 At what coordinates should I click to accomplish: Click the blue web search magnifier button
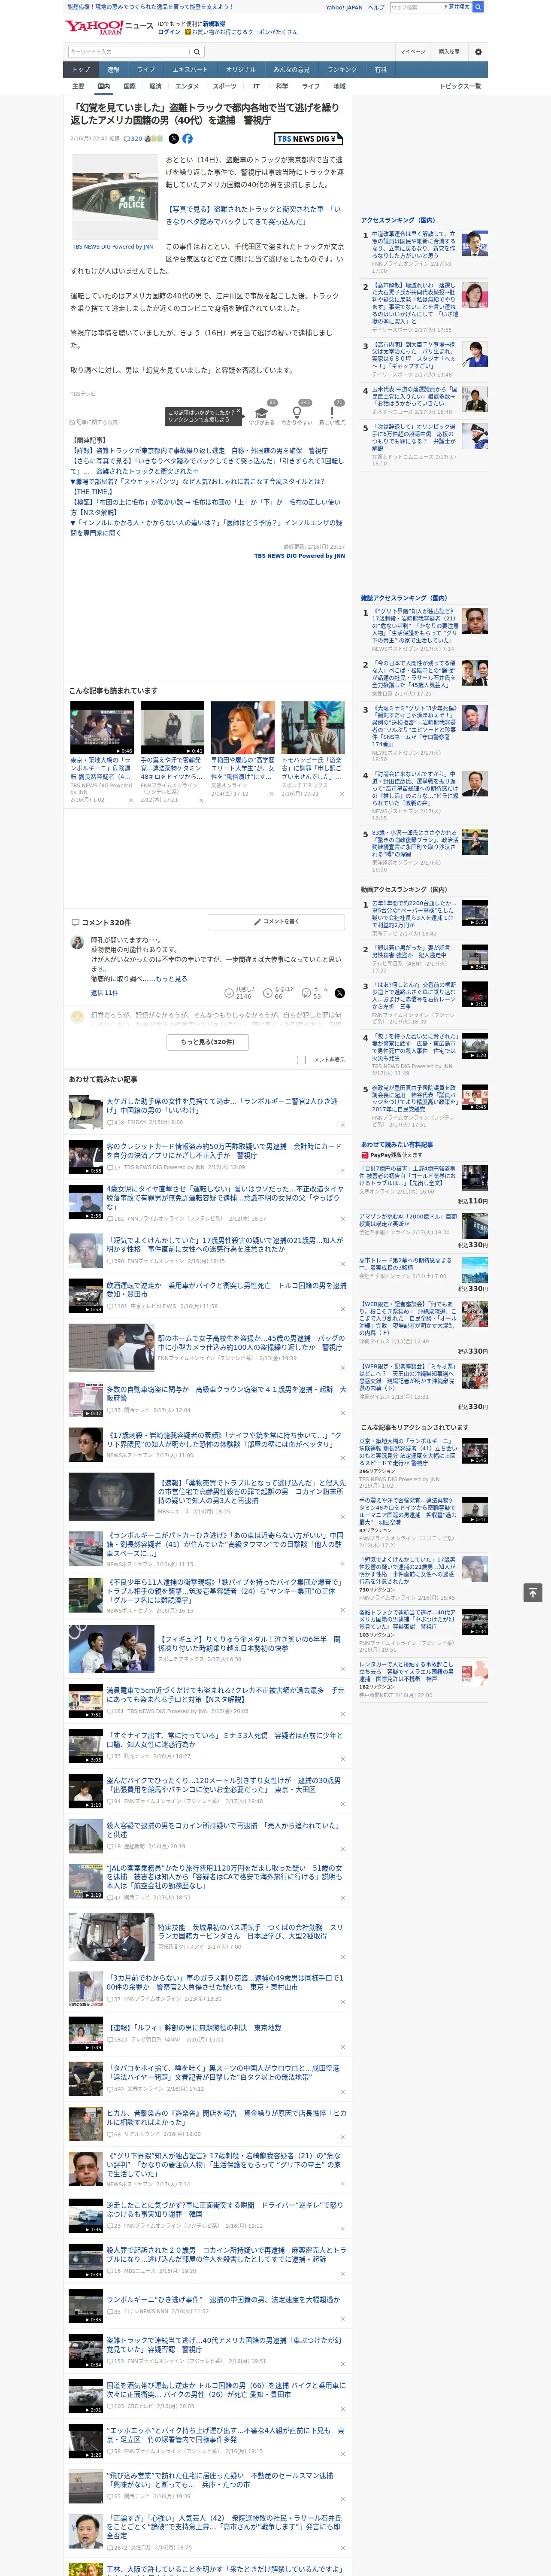(478, 7)
